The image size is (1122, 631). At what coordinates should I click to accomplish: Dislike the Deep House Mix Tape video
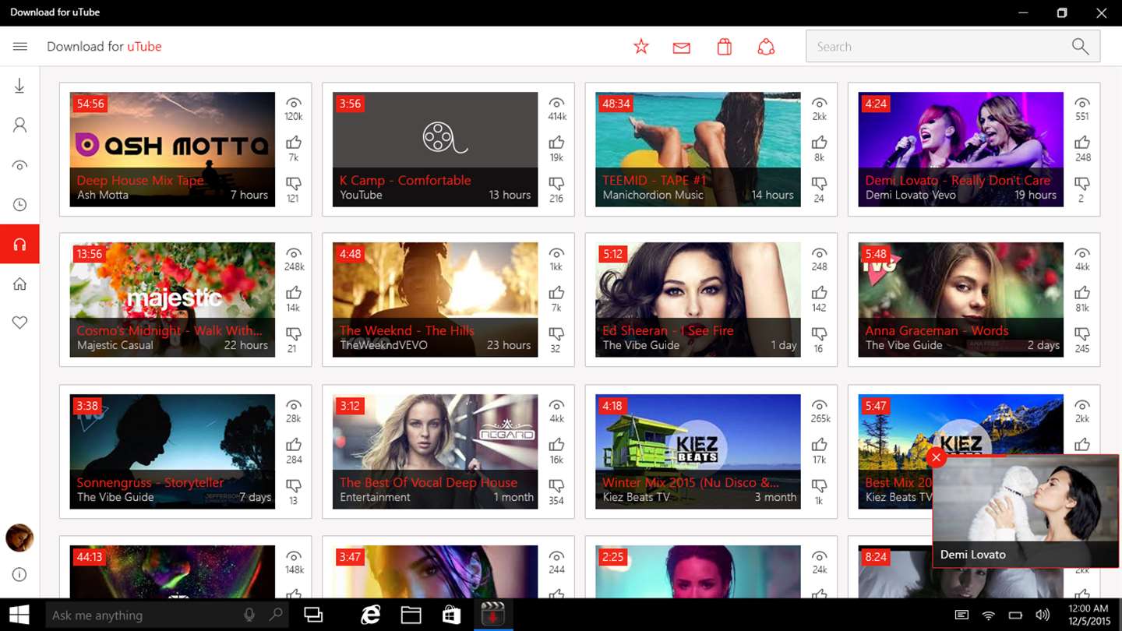tap(294, 184)
